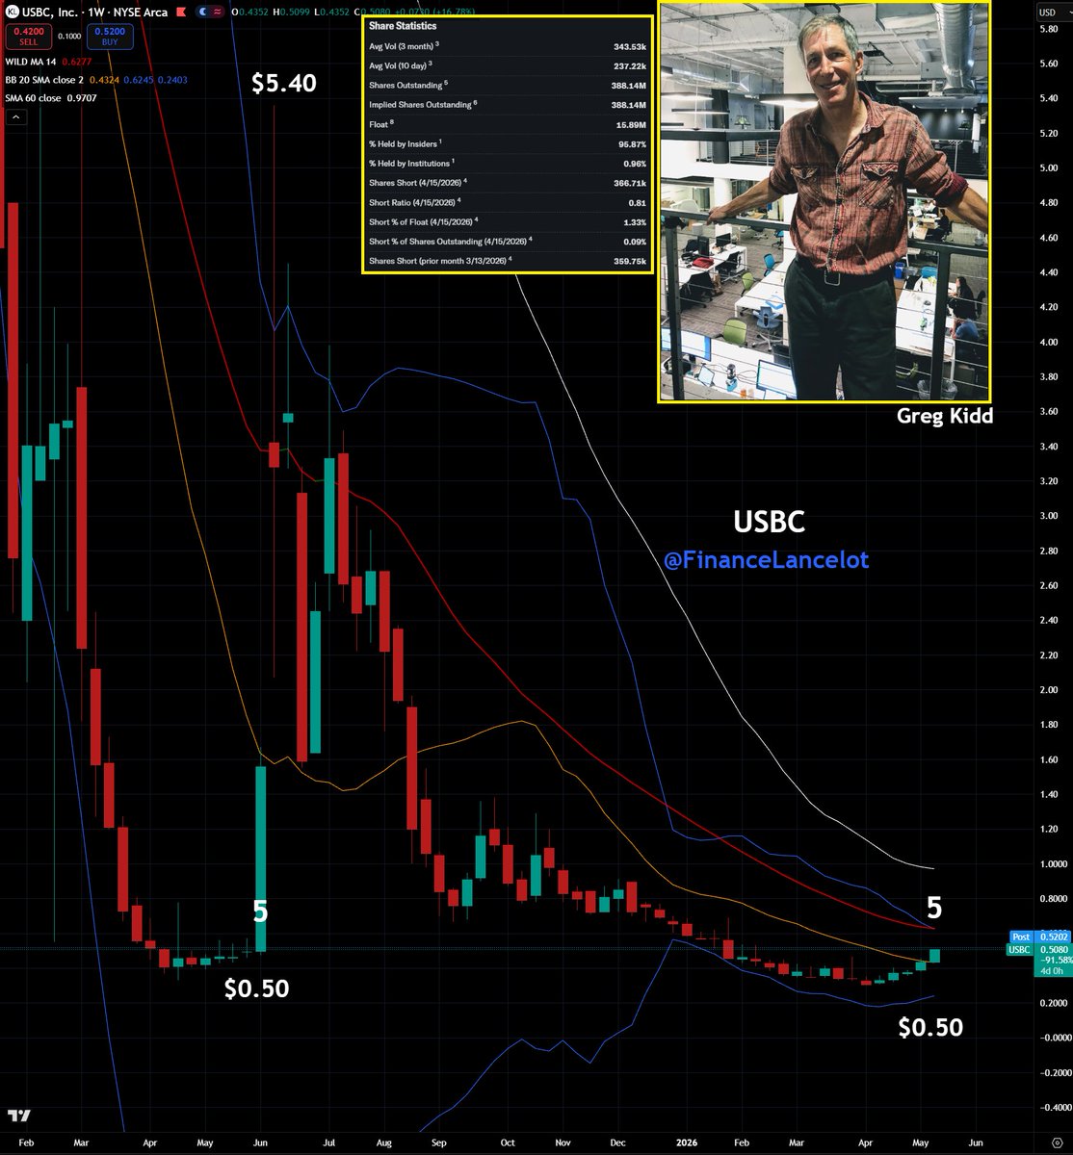Click the Short % of Float row

508,221
